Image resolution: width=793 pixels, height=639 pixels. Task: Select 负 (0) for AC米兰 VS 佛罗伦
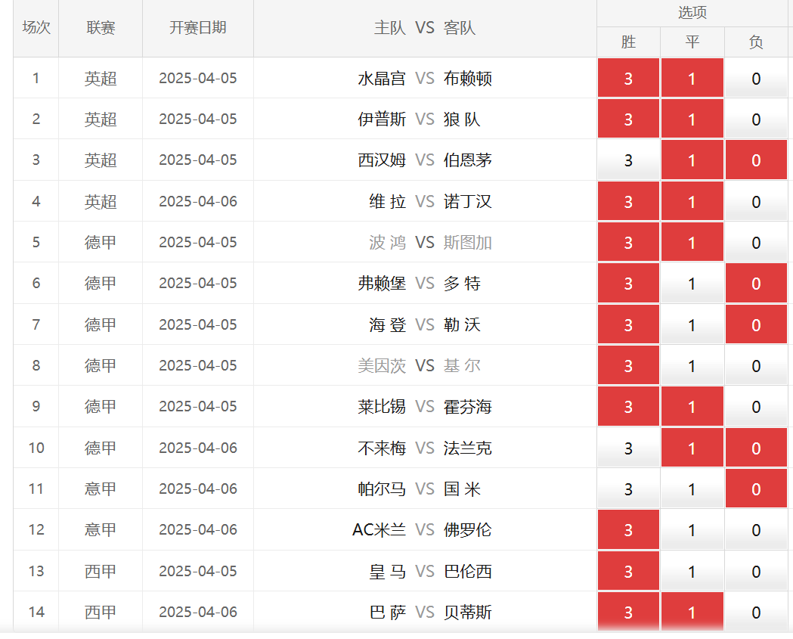(756, 529)
